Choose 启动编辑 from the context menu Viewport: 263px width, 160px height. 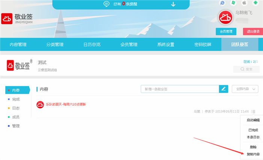[253, 120]
